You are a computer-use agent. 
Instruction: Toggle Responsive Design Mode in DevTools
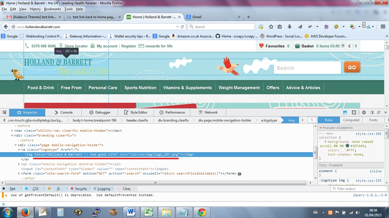click(x=353, y=112)
